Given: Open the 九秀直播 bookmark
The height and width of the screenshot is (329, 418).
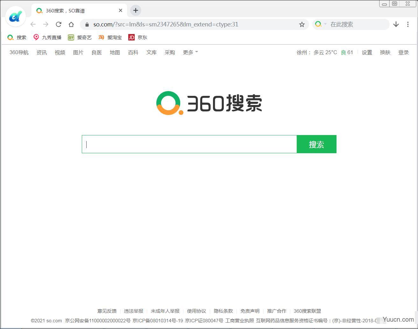Looking at the screenshot, I should (x=47, y=37).
